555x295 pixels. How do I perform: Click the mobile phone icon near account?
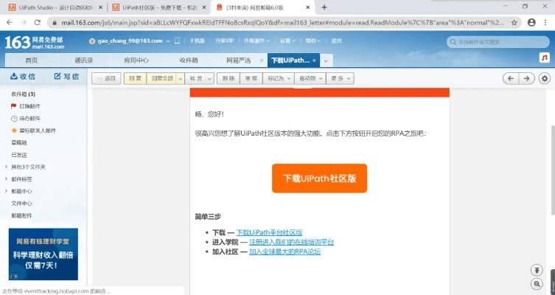pos(177,41)
